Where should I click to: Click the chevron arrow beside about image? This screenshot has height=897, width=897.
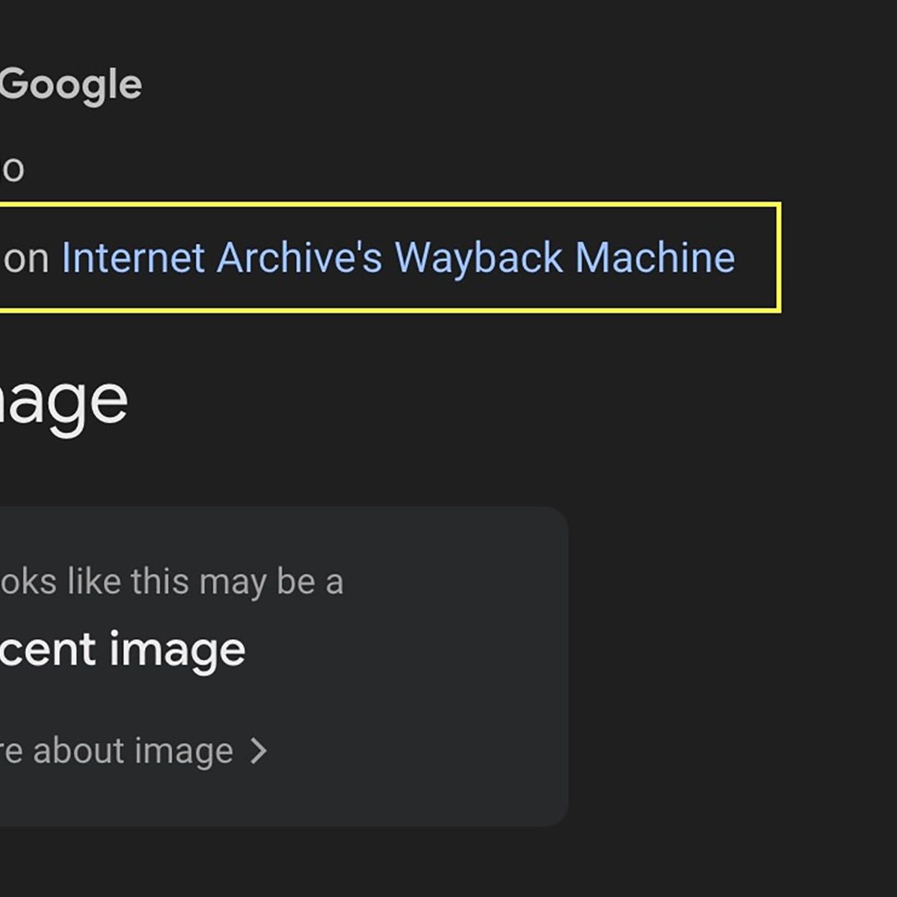click(259, 750)
